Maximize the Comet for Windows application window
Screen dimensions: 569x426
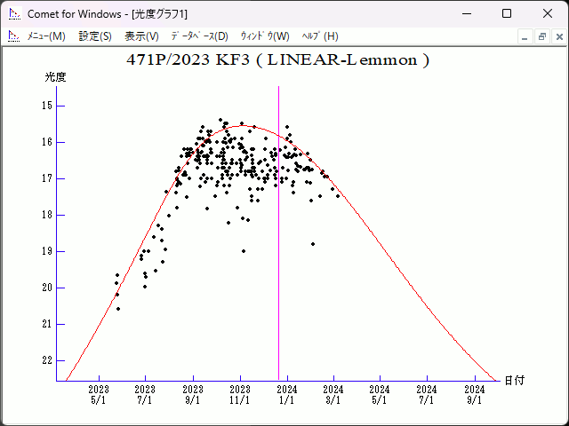coord(507,13)
